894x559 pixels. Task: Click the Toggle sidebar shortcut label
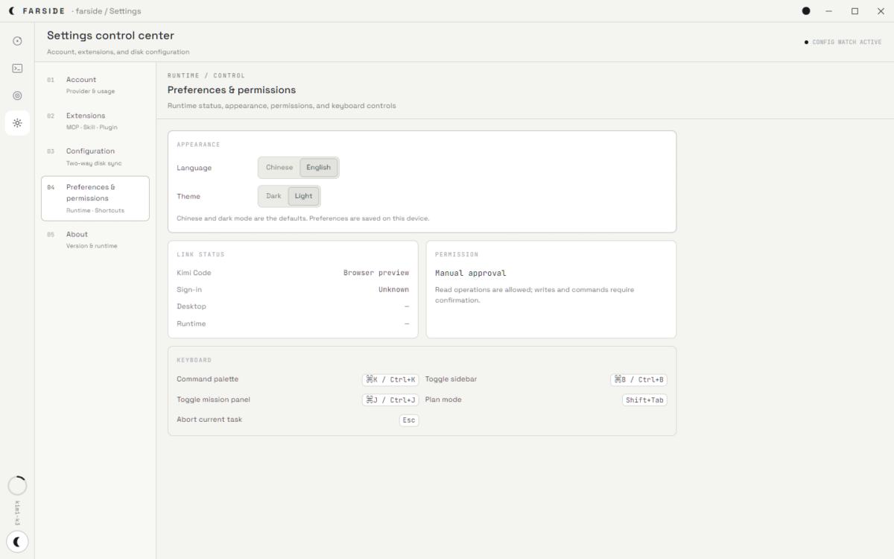tap(451, 379)
